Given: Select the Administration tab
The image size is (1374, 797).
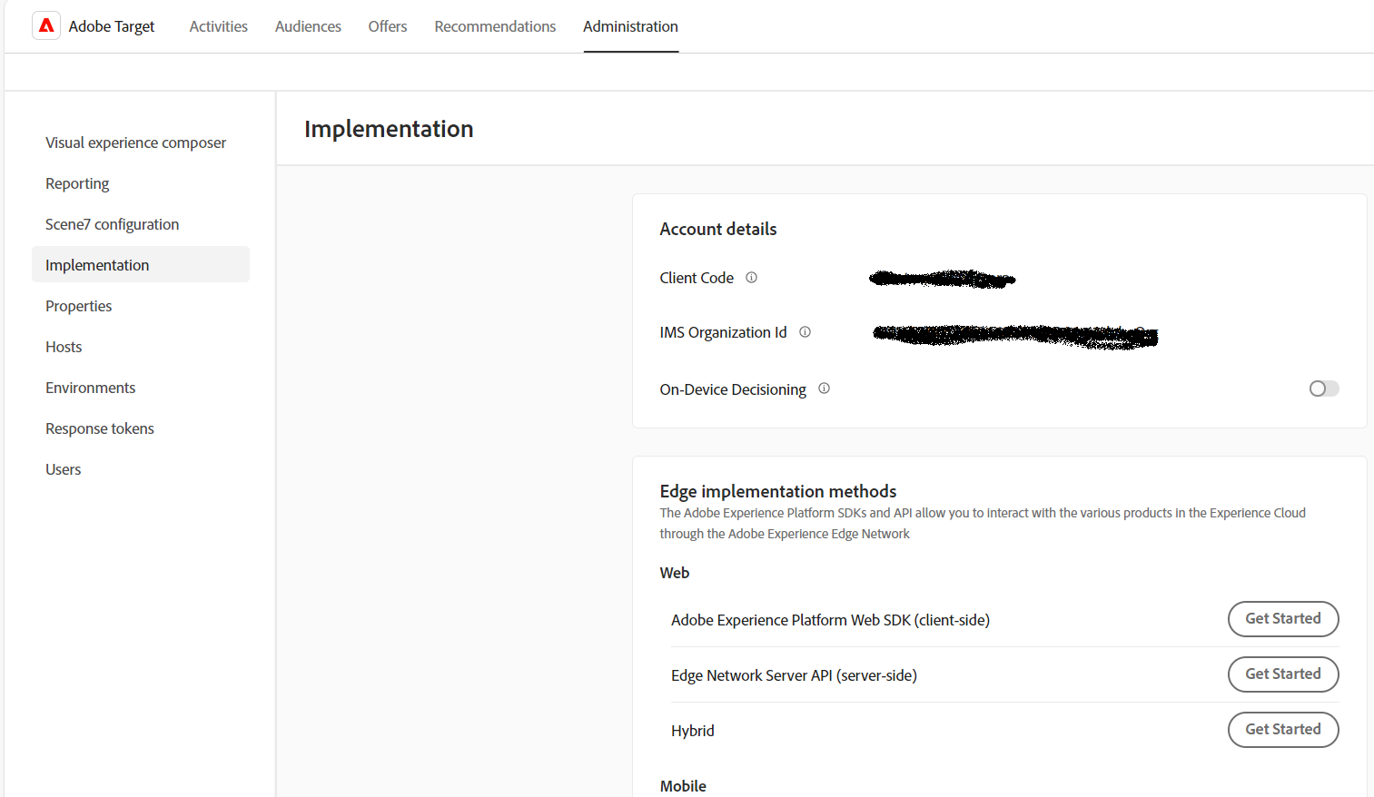Looking at the screenshot, I should click(x=630, y=26).
